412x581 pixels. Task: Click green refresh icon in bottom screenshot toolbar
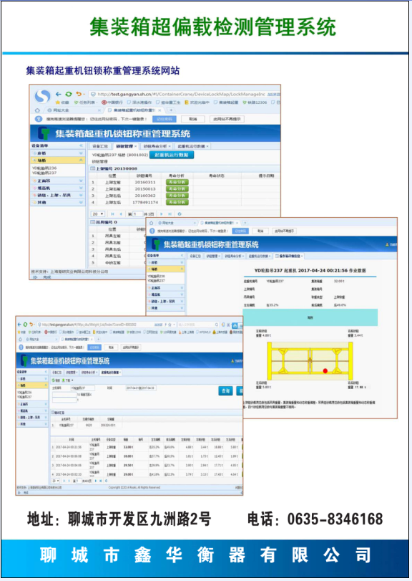25,325
